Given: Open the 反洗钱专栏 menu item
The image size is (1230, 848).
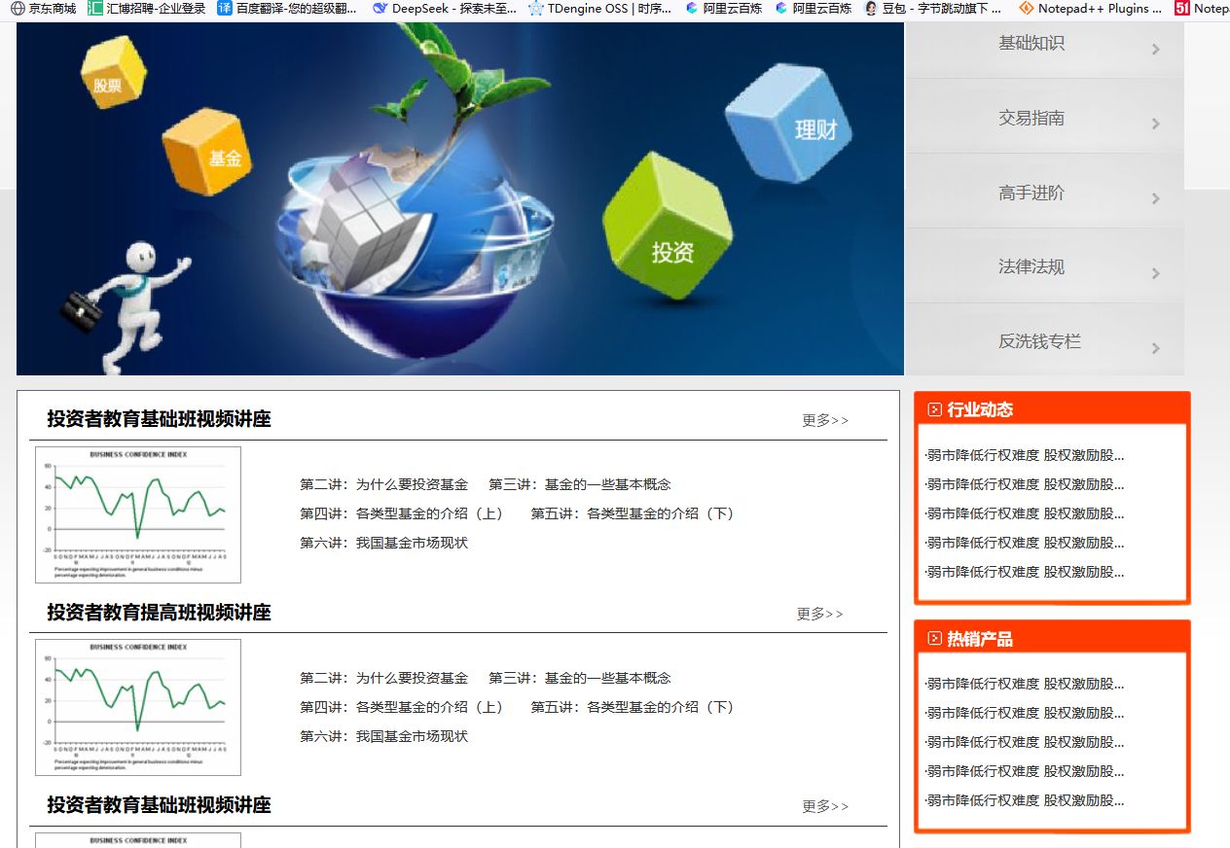Looking at the screenshot, I should coord(1045,339).
